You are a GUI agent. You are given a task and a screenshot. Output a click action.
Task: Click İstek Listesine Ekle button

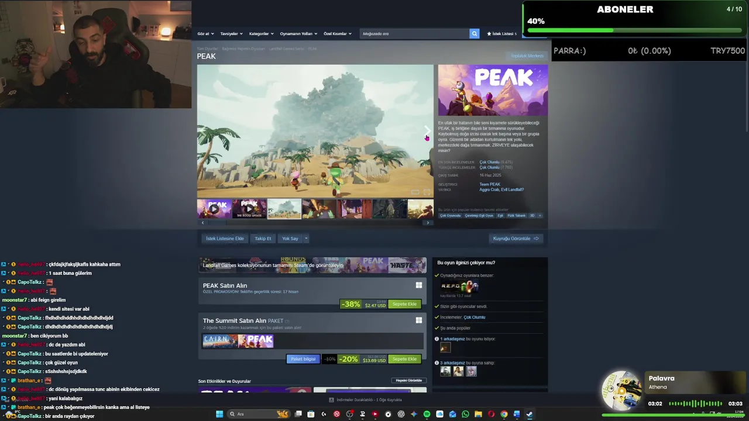(x=225, y=239)
